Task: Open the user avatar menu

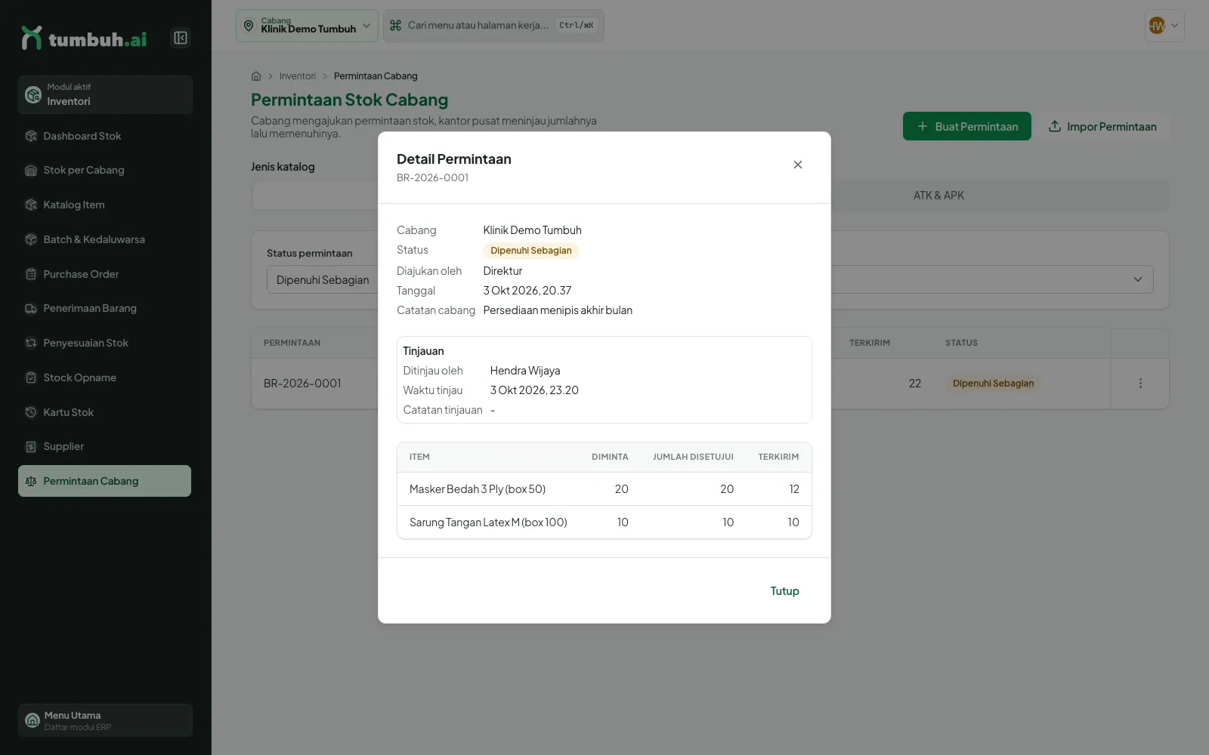Action: click(x=1164, y=26)
